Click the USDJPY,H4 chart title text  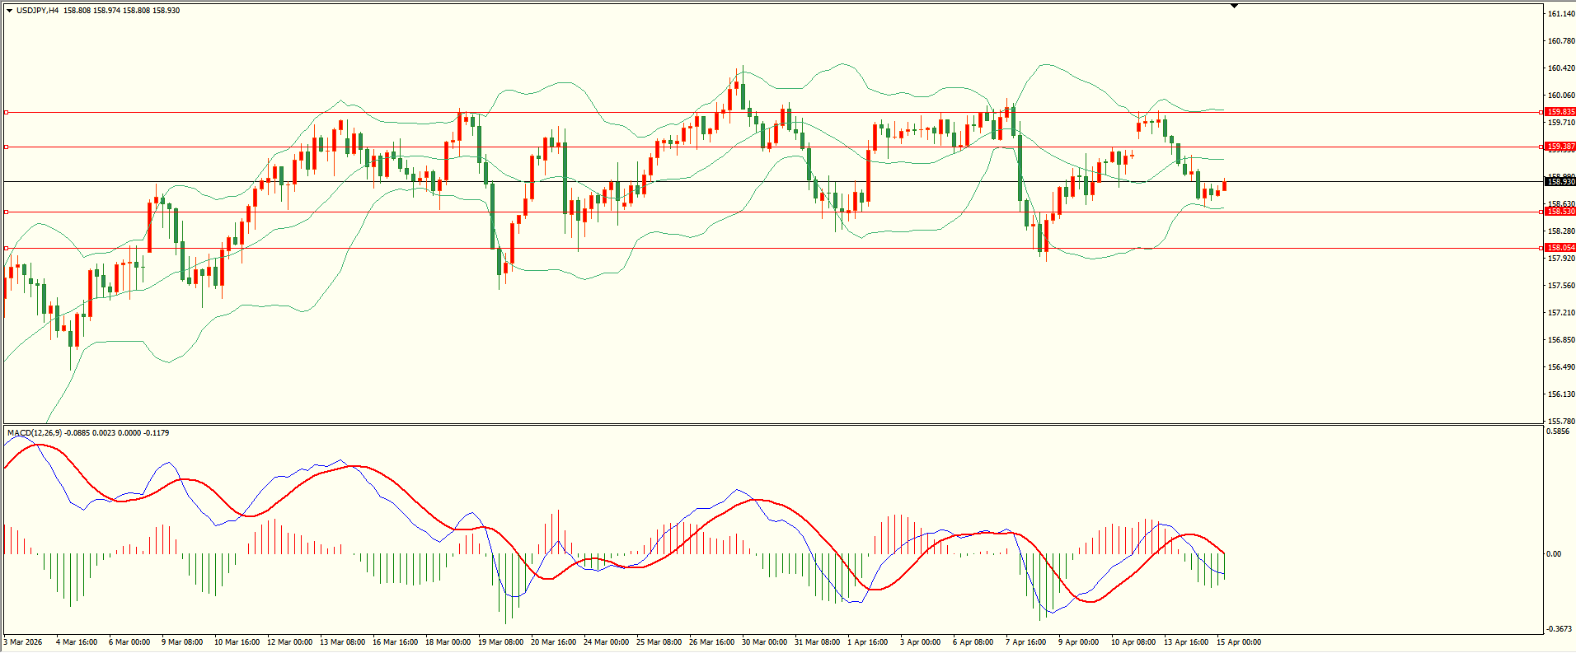click(37, 11)
